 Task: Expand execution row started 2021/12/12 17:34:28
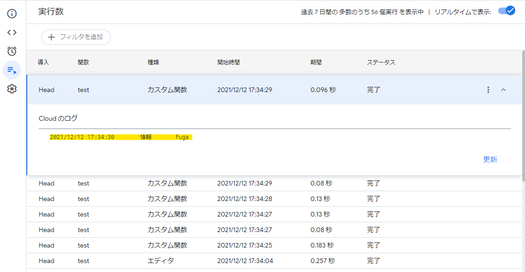click(275, 199)
